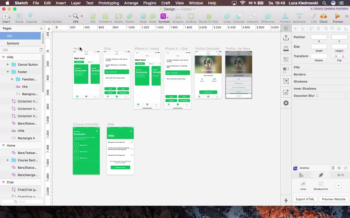This screenshot has width=350, height=218.
Task: Click the layer Filter search field
Action: (x=22, y=202)
